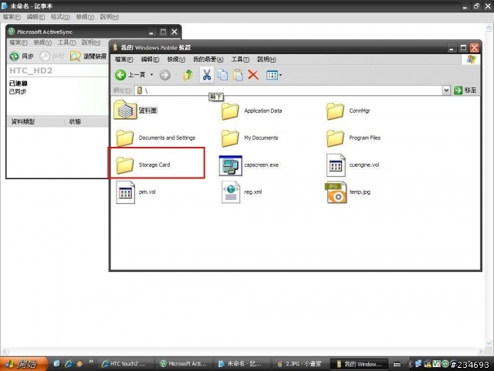Select the cuengine.vol file
494x371 pixels.
353,165
